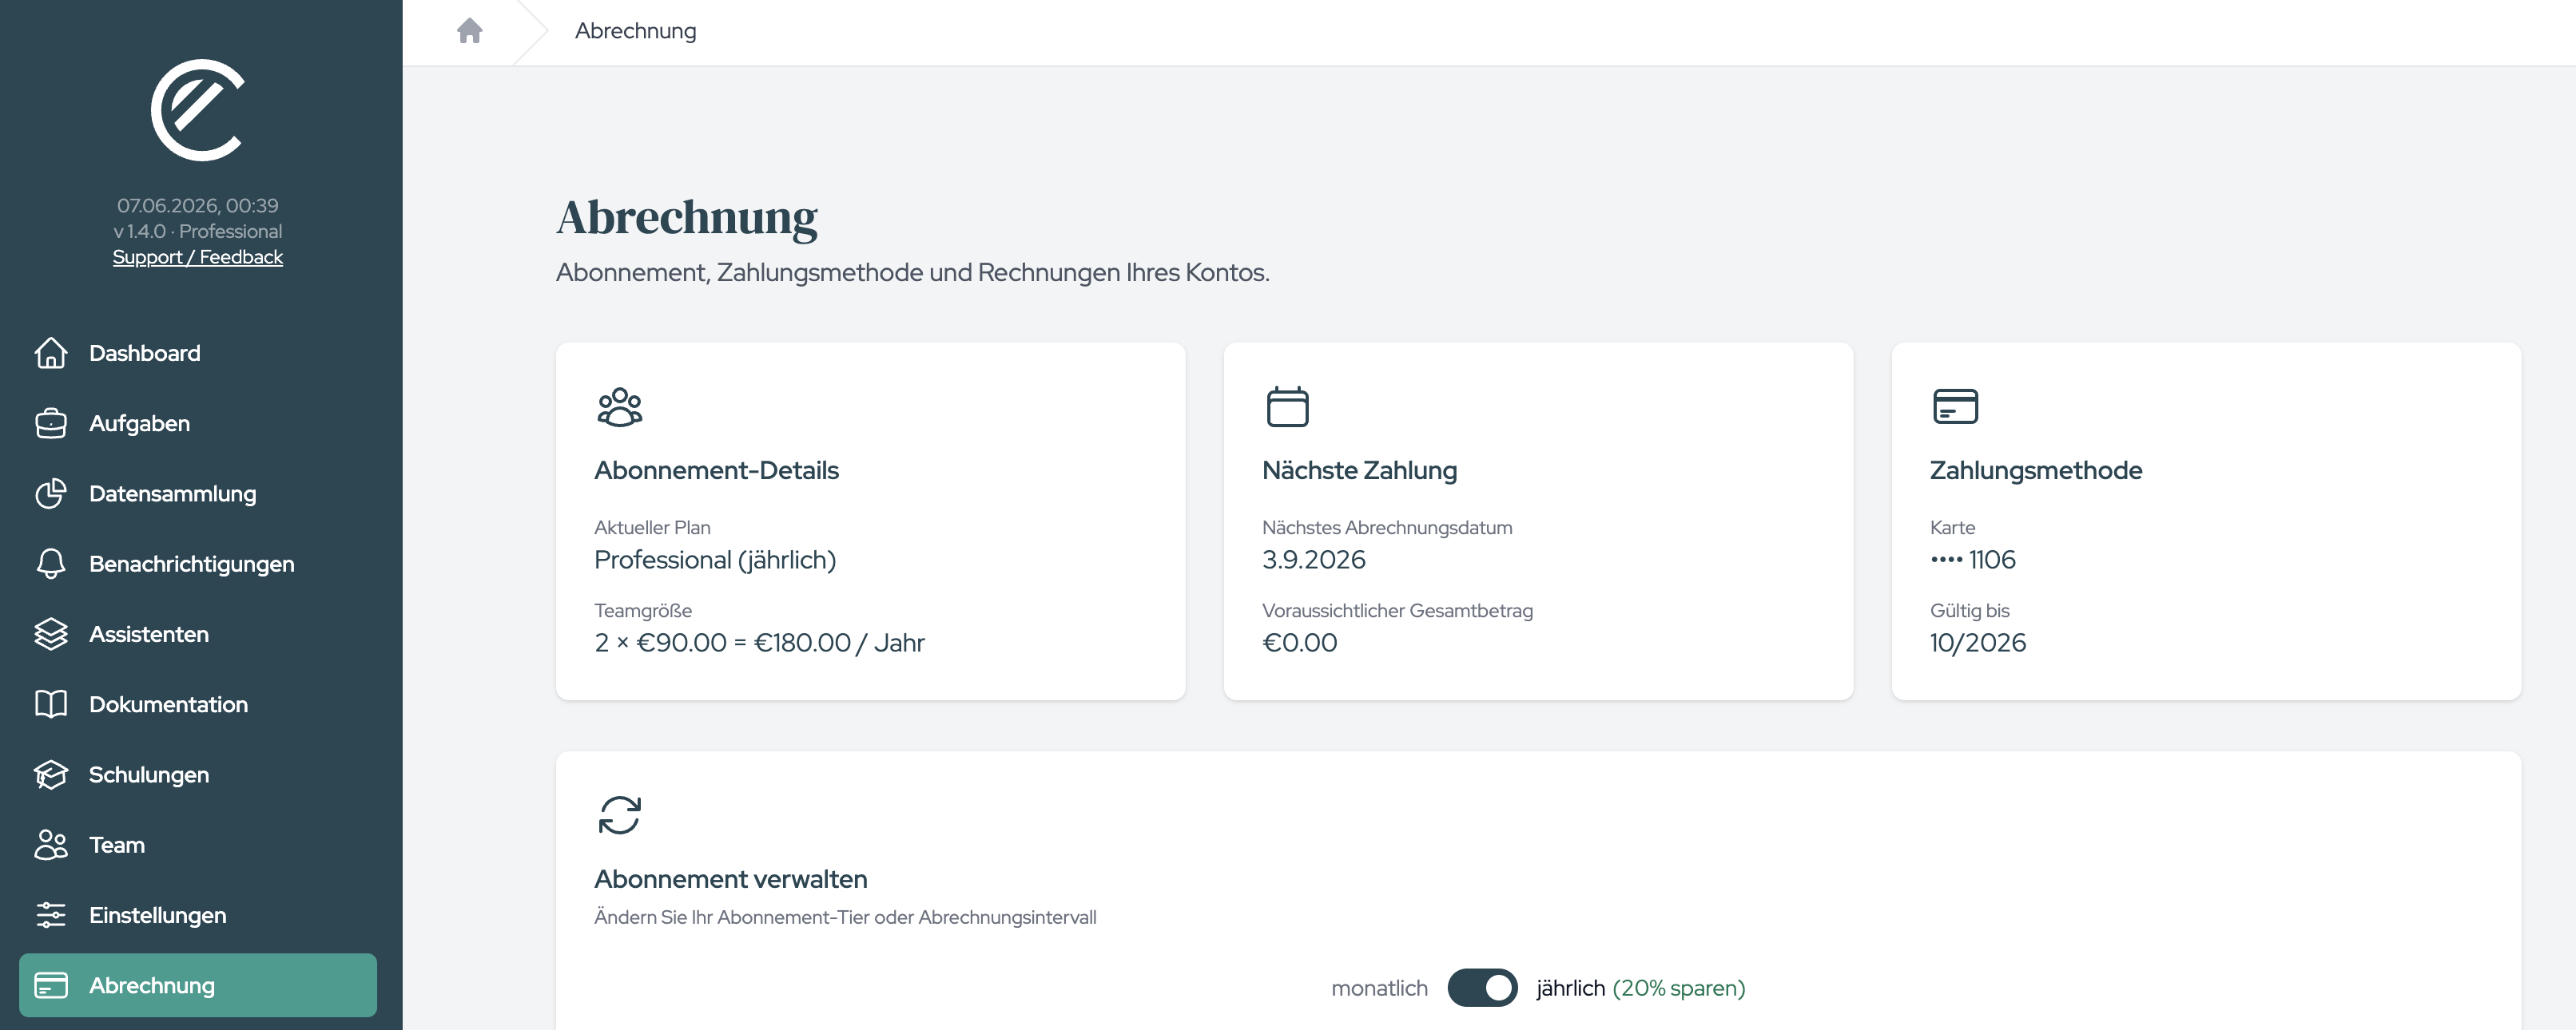
Task: Click the date 07.06.2026, 00:39 in the sidebar
Action: tap(198, 204)
